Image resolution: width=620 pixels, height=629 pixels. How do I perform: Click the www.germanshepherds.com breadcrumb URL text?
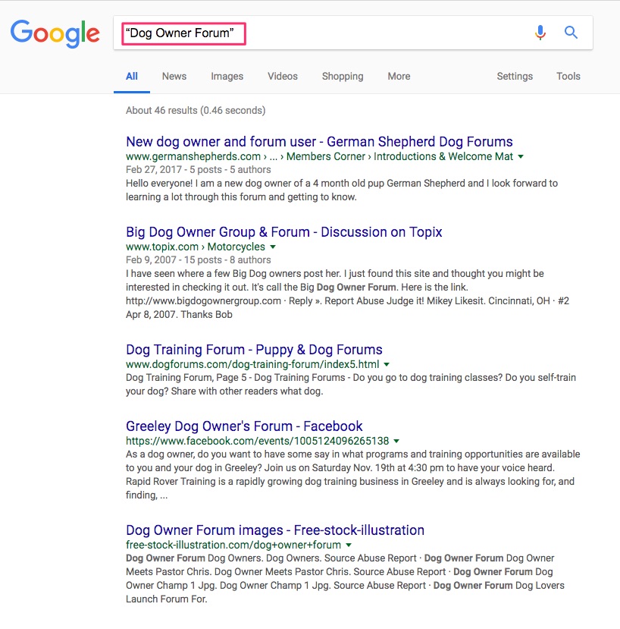(319, 156)
